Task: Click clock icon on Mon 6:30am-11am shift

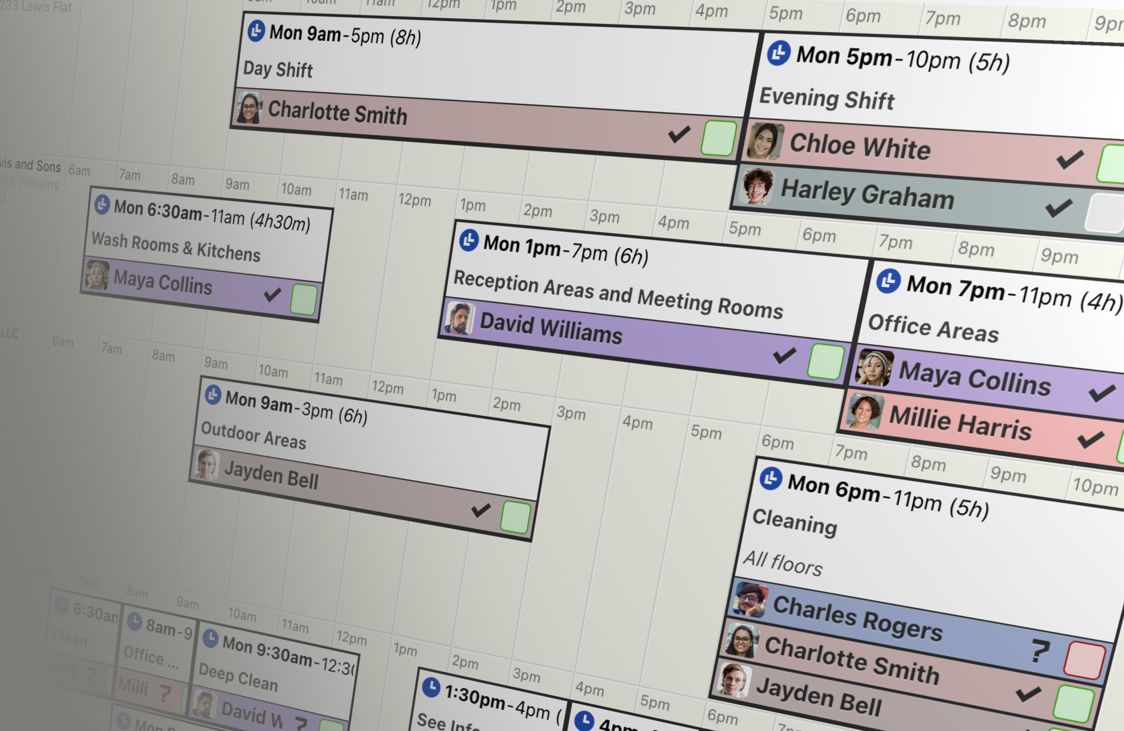Action: [102, 205]
